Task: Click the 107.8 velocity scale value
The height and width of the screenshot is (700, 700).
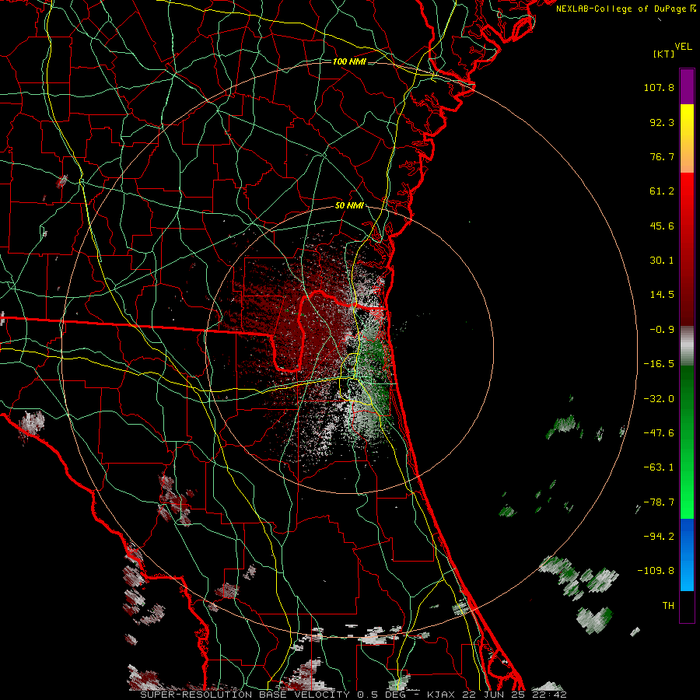Action: click(659, 87)
